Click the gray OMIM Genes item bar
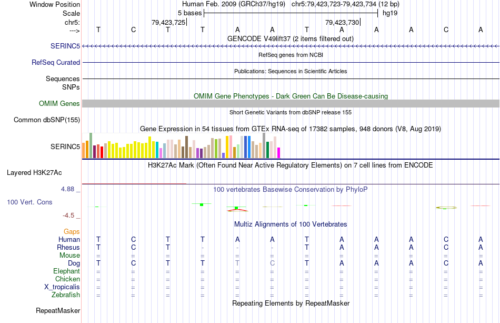Screen dimensions: 500x323 click(291, 103)
